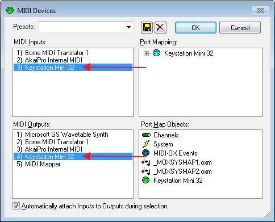Select the yellow lightning System icon
This screenshot has width=275, height=222.
click(x=146, y=144)
